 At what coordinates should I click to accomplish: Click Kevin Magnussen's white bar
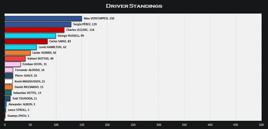(x=8, y=81)
